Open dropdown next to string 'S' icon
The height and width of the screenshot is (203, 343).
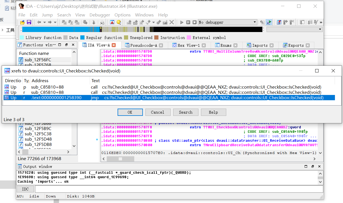pyautogui.click(x=153, y=22)
